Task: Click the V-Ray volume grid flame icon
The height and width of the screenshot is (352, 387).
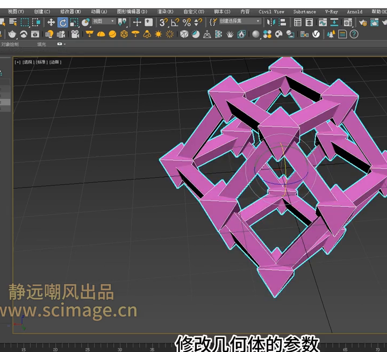Action: click(x=241, y=34)
